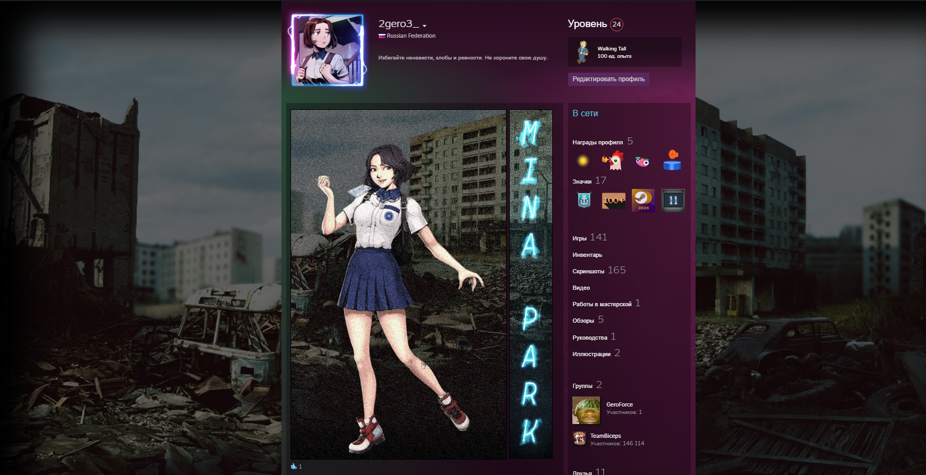Open the Walking Tall badge icon
This screenshot has height=475, width=926.
tap(583, 52)
